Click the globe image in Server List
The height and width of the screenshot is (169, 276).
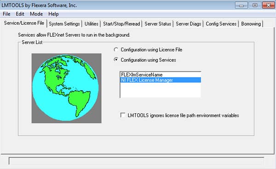point(66,88)
